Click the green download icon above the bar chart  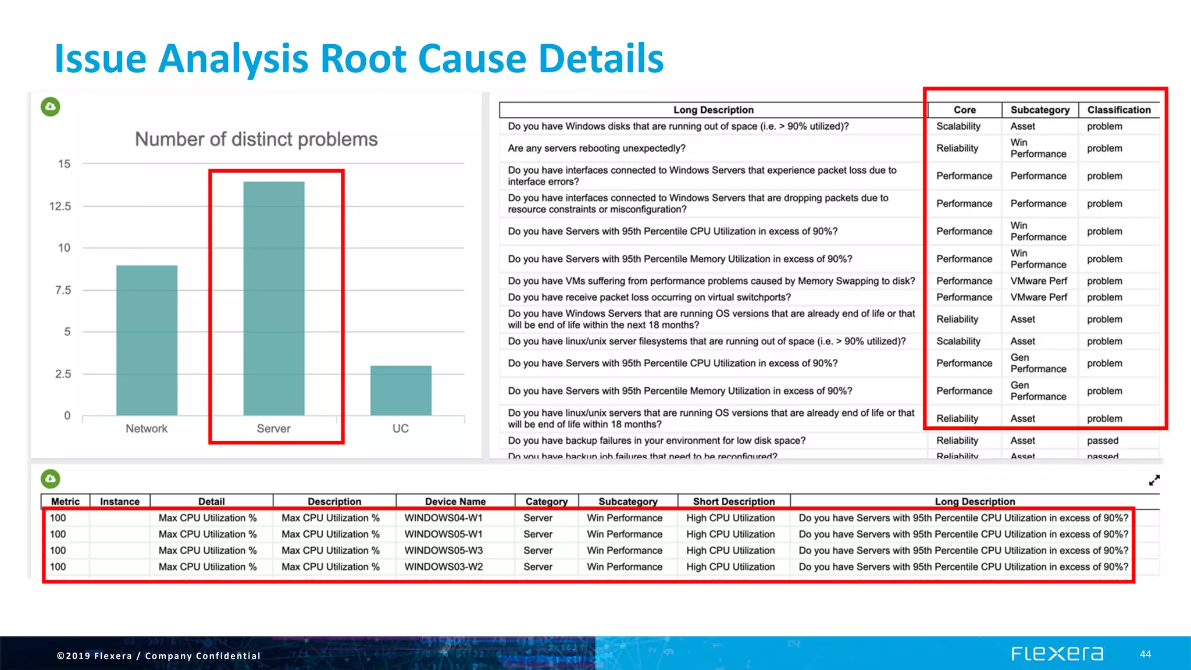51,106
